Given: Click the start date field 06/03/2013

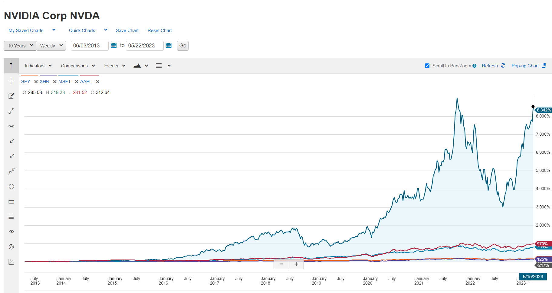Looking at the screenshot, I should (x=90, y=46).
